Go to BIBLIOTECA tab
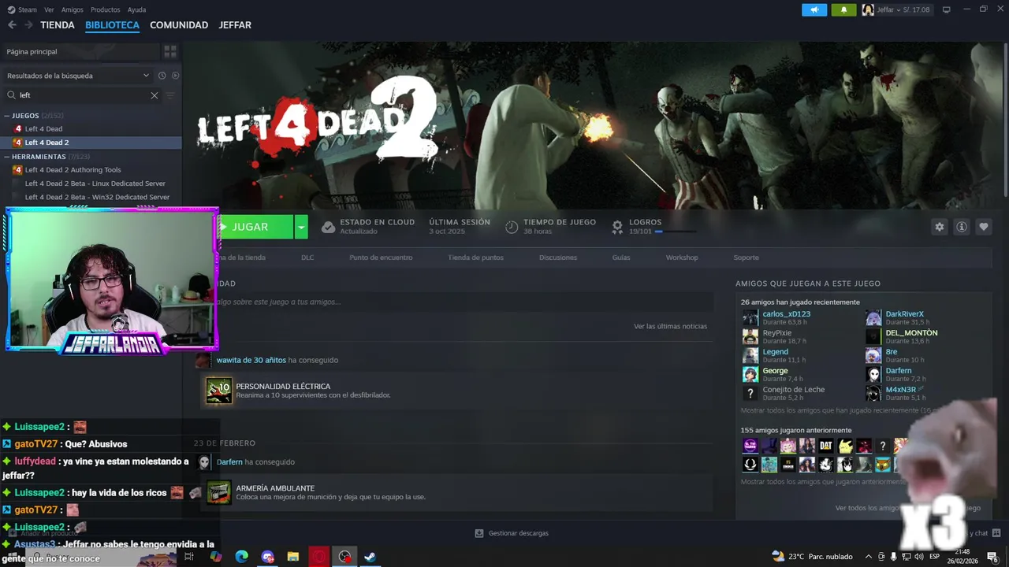Screen dimensions: 1009x567 [x=112, y=25]
